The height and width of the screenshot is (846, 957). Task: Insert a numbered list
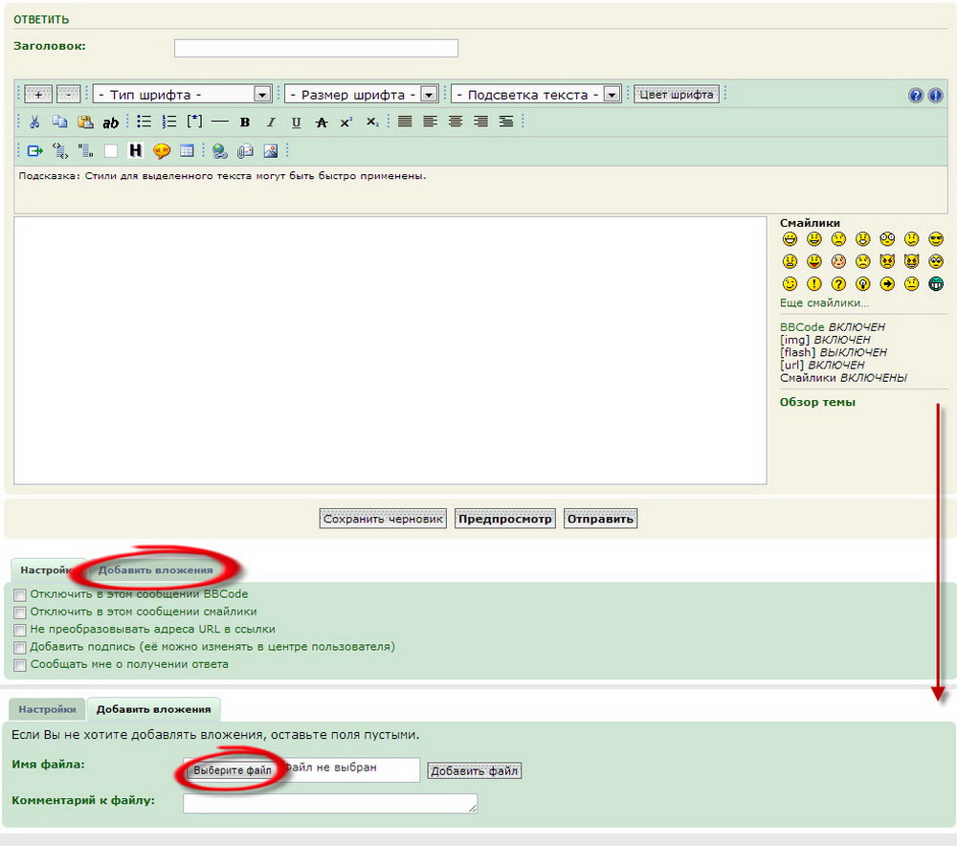point(169,122)
